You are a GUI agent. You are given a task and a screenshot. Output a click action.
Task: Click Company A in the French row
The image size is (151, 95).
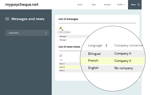[123, 61]
